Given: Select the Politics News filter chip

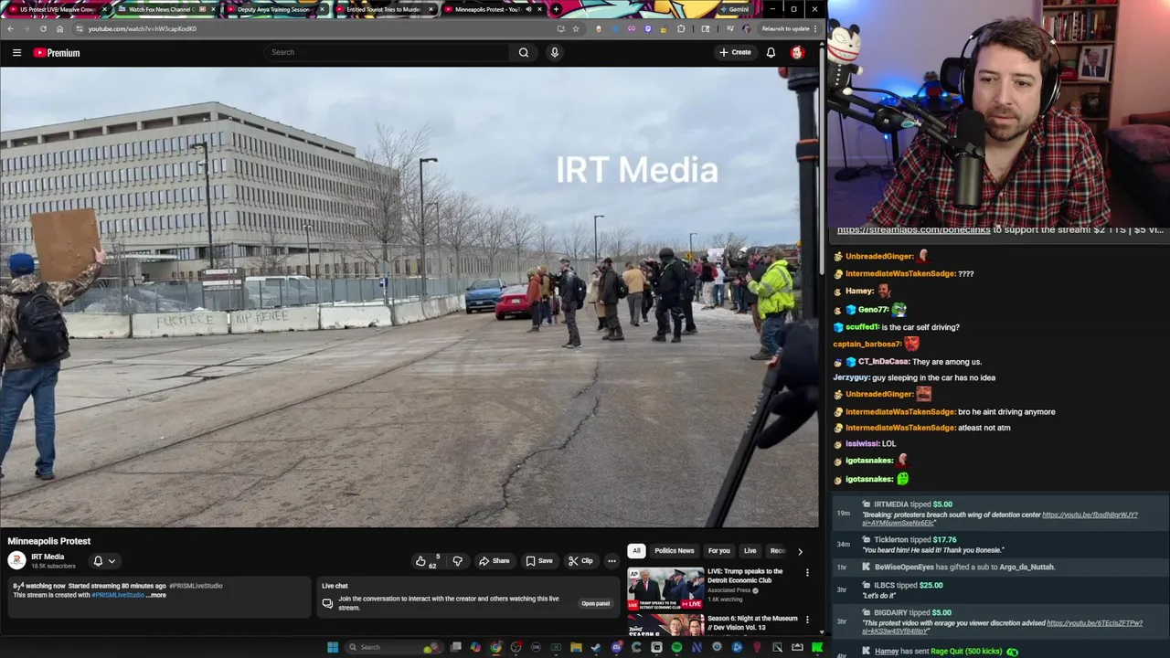Looking at the screenshot, I should (x=675, y=551).
